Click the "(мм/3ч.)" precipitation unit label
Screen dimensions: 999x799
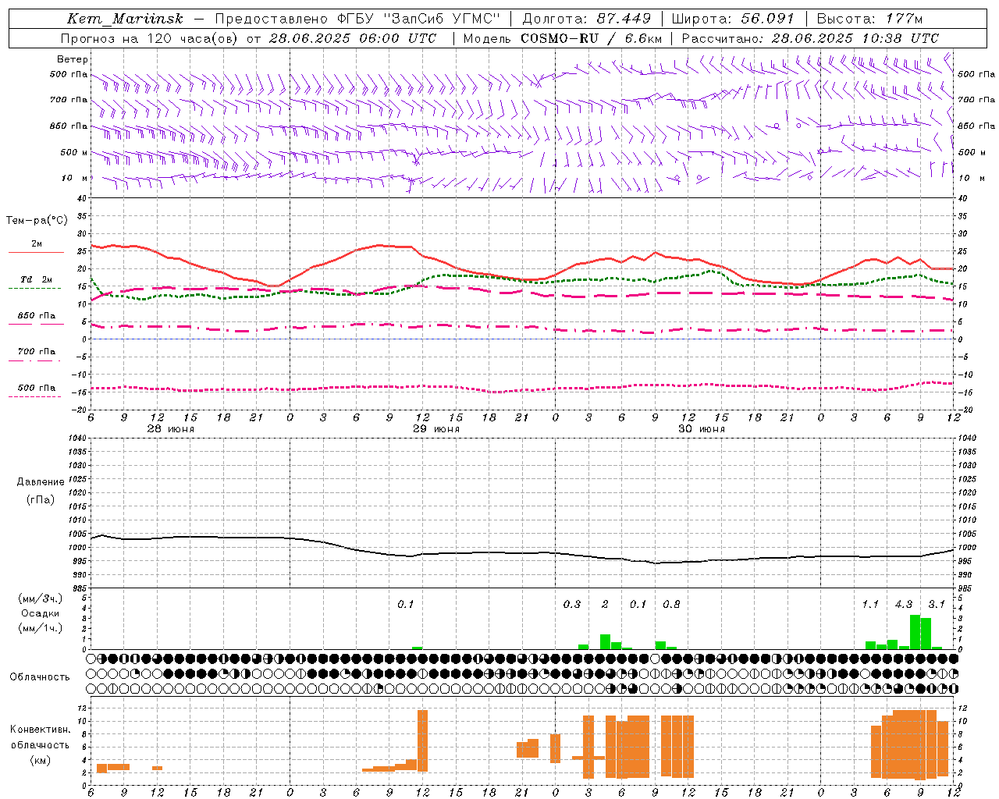coord(41,598)
